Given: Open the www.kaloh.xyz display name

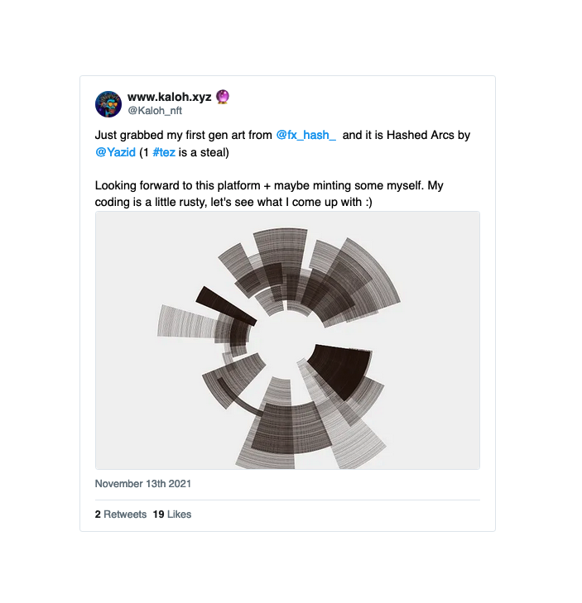Looking at the screenshot, I should [x=169, y=97].
